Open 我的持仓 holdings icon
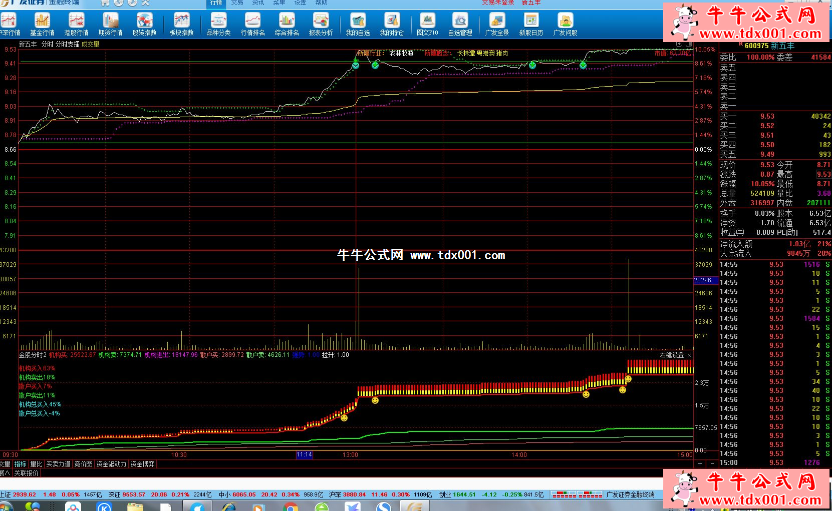Image resolution: width=832 pixels, height=511 pixels. point(392,25)
